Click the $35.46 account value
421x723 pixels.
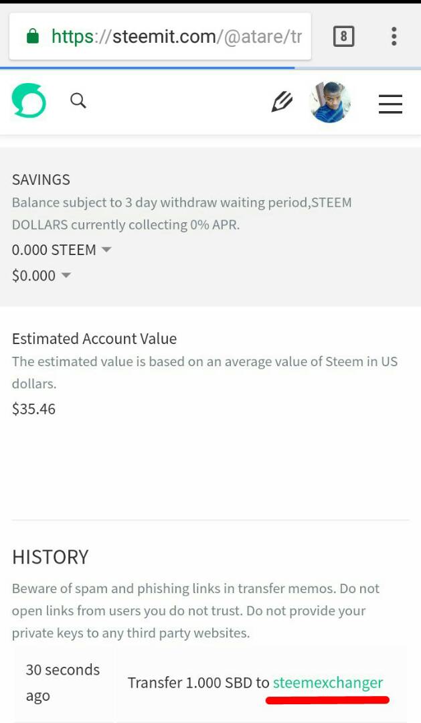pos(33,409)
